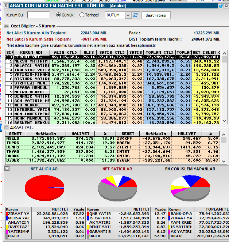Collapse the Özet Bilgiler section

point(7,26)
